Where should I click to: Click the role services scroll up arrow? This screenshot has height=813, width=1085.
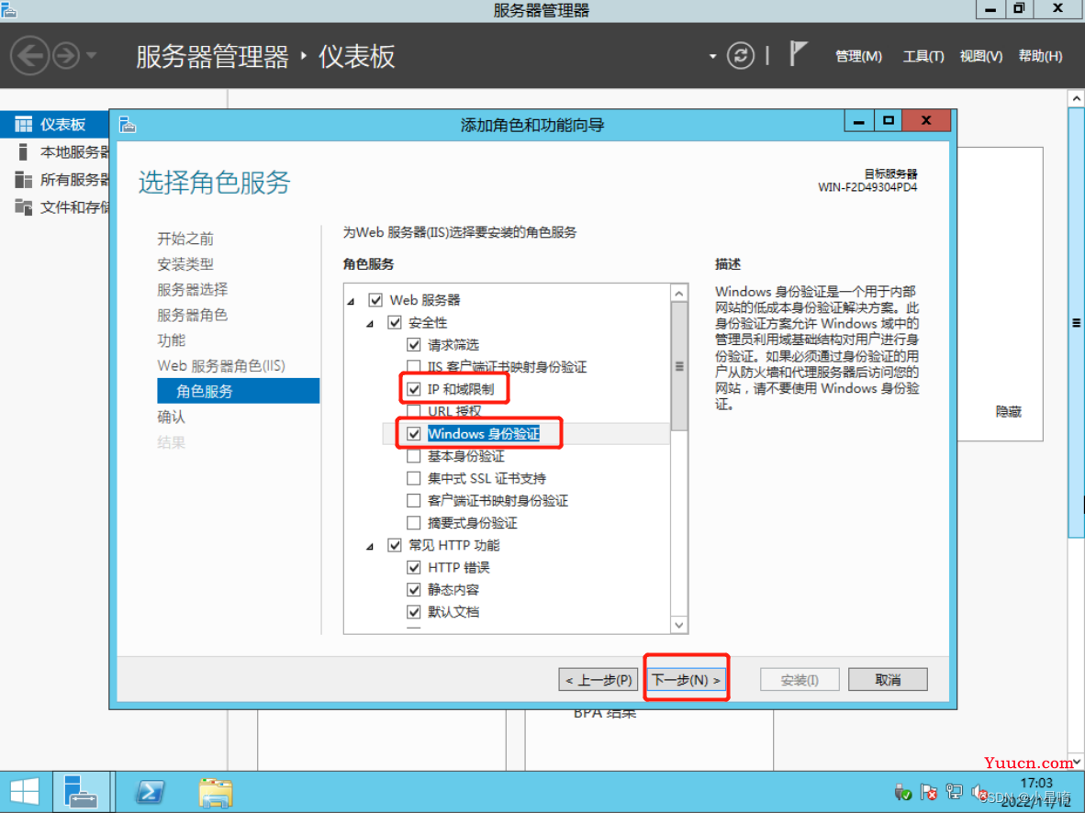point(679,294)
